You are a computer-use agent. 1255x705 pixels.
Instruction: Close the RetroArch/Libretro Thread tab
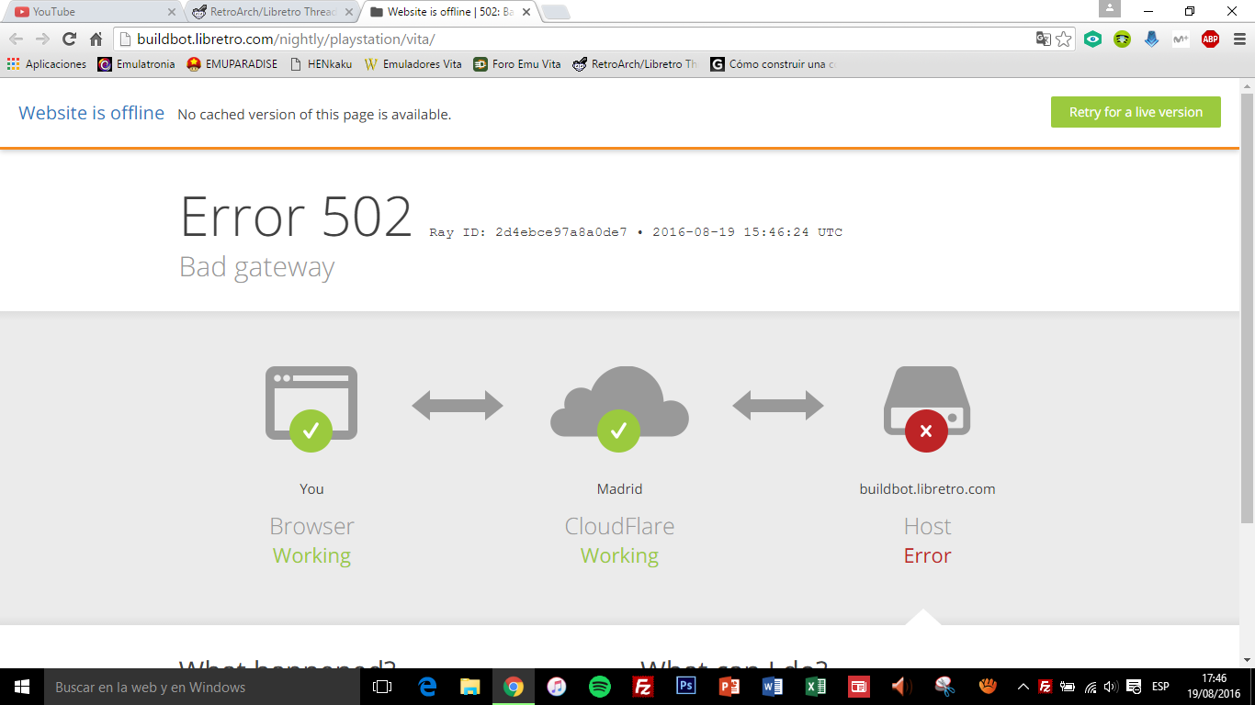click(x=349, y=12)
